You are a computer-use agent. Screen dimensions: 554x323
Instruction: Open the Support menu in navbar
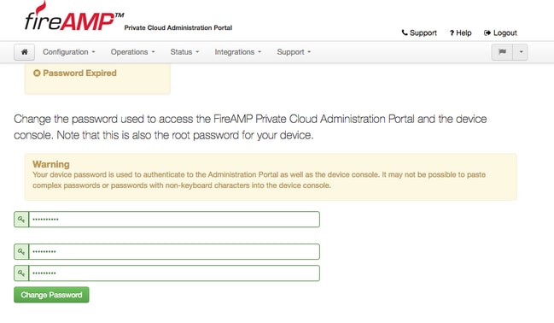point(294,52)
